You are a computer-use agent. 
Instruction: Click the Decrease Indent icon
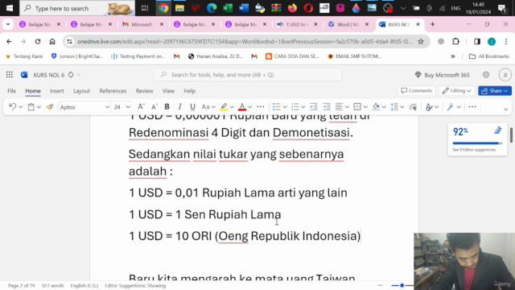(x=314, y=107)
